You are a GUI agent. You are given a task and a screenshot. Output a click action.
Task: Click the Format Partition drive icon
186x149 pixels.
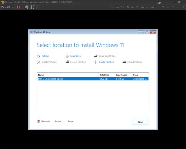tap(67, 62)
